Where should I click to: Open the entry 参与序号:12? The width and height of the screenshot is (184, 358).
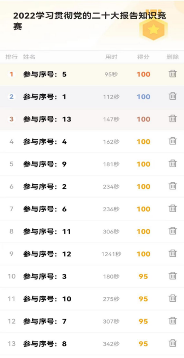click(x=92, y=254)
